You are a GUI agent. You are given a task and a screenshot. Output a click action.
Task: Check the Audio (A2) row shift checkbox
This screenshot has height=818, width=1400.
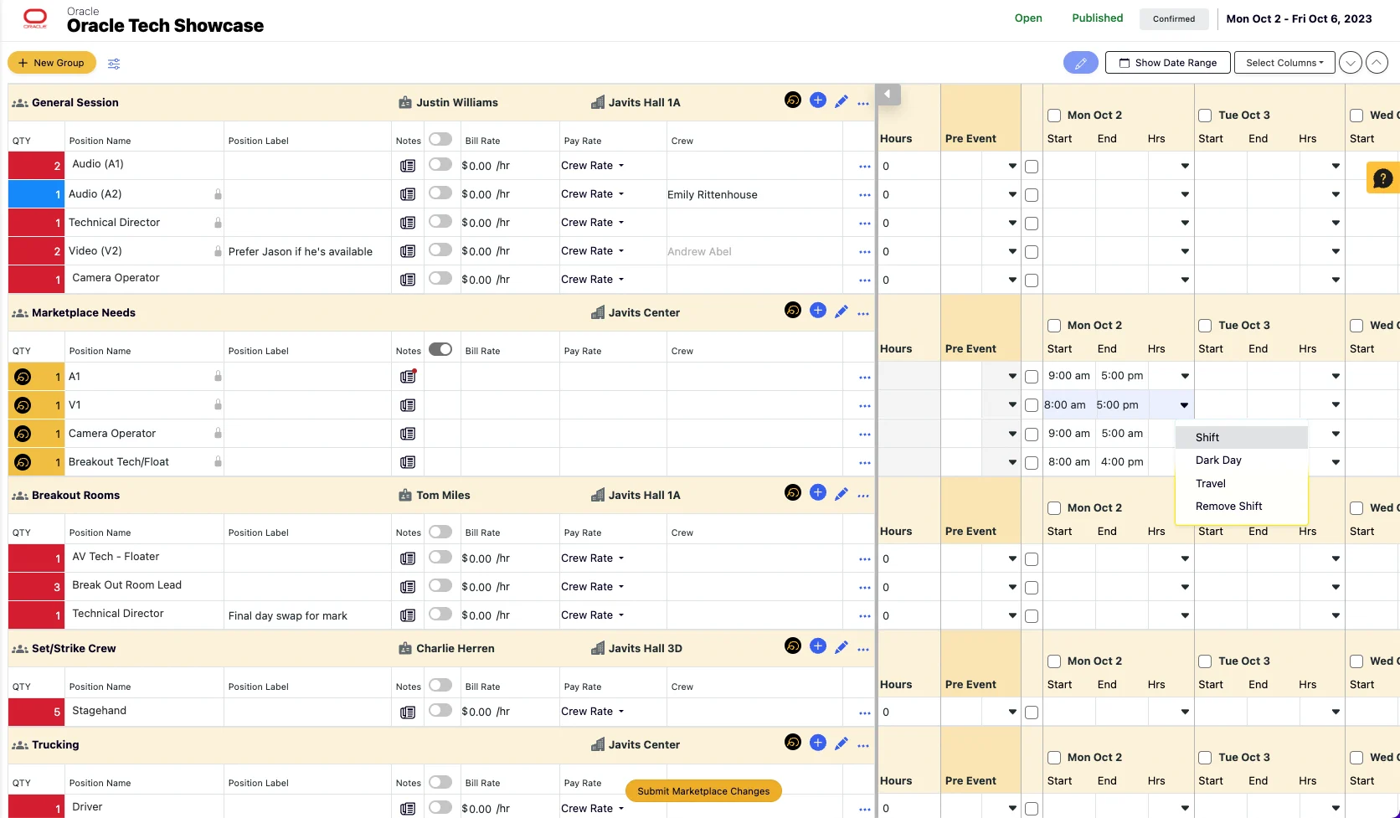[x=1032, y=195]
